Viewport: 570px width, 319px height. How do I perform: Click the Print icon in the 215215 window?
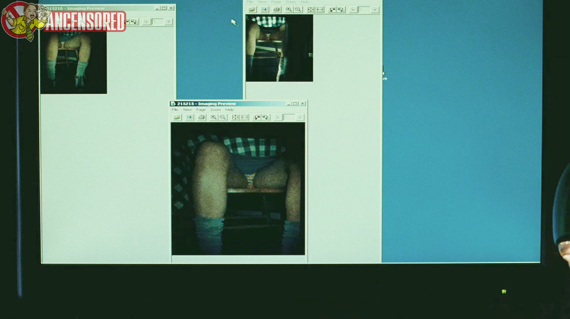pos(202,118)
